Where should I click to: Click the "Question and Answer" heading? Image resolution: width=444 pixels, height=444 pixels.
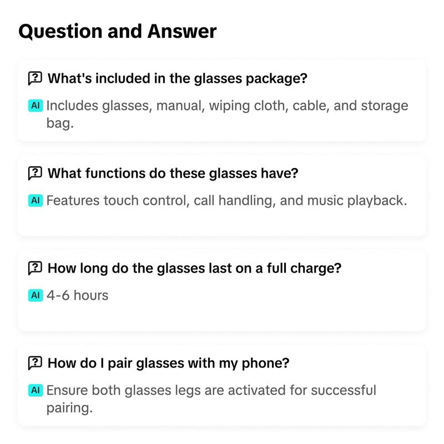click(x=118, y=31)
